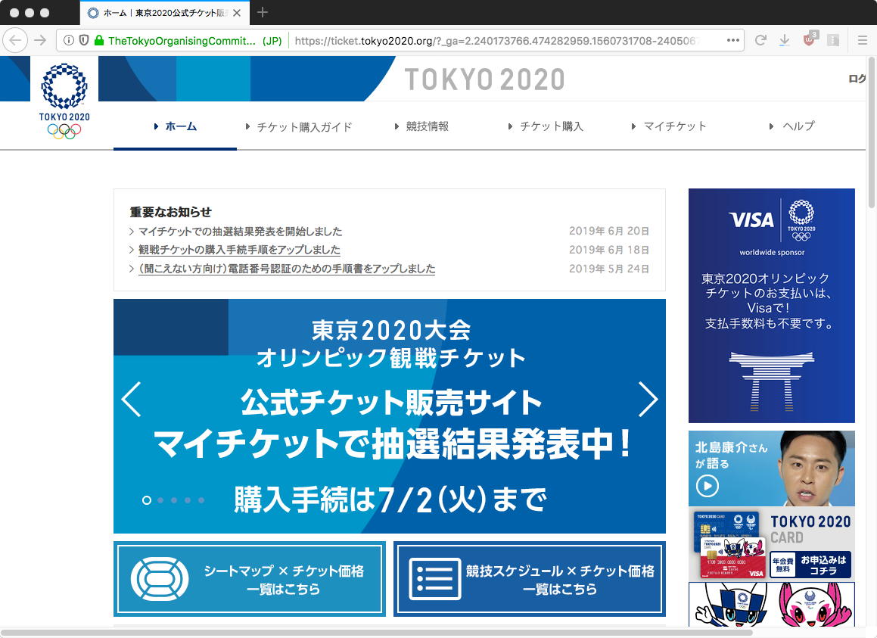Open the 競技情報 menu
Image resolution: width=877 pixels, height=638 pixels.
click(x=421, y=126)
